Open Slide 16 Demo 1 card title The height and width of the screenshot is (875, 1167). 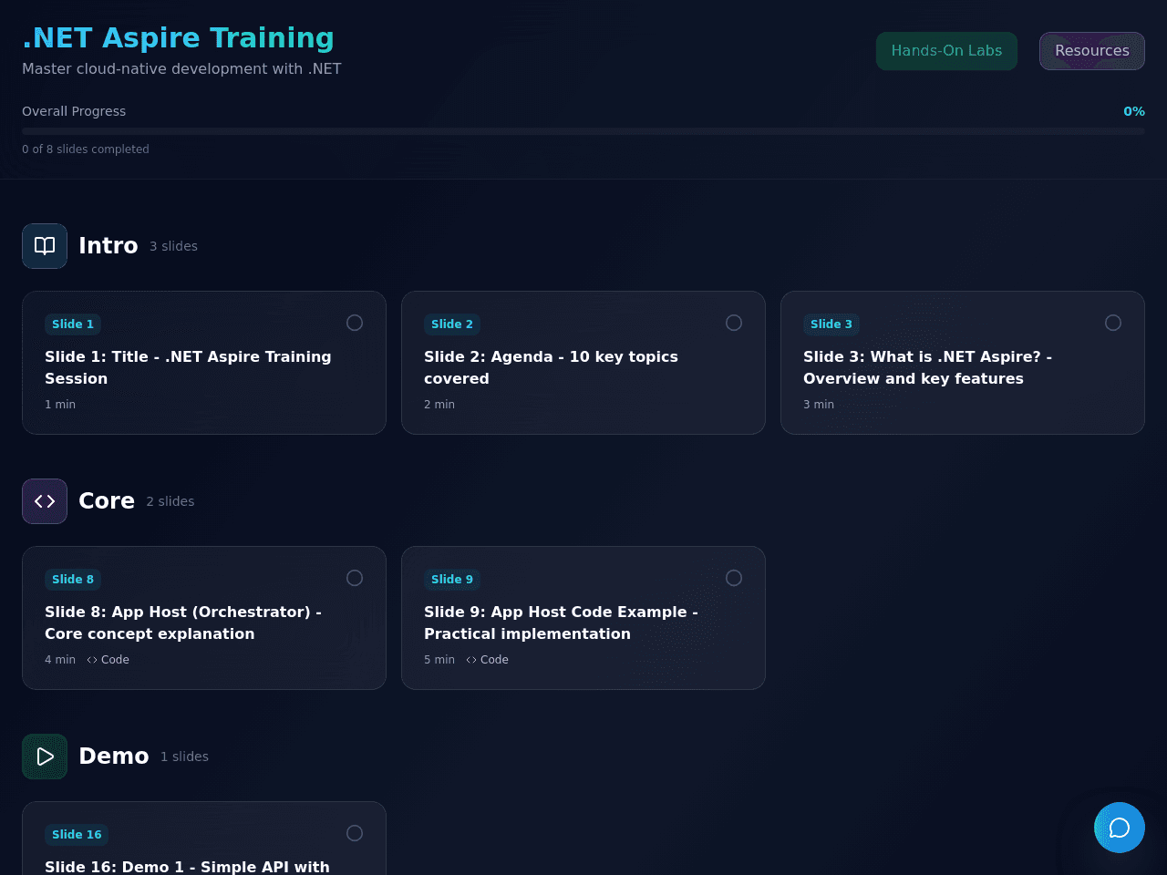(187, 867)
